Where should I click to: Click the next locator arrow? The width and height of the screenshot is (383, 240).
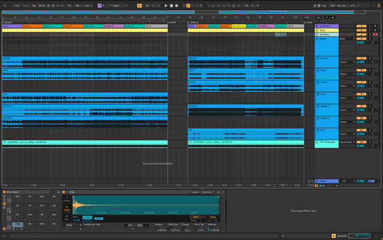[320, 22]
